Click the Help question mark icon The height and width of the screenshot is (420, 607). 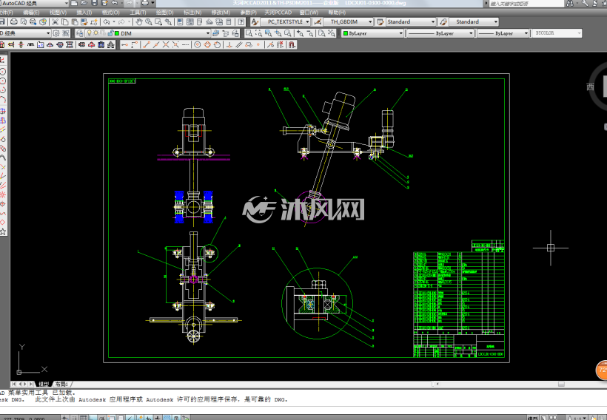point(241,22)
